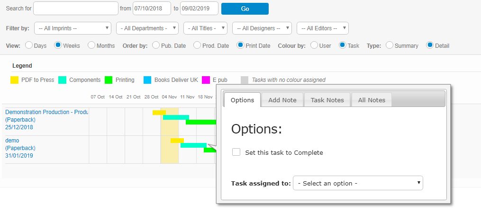Viewport: 481px width, 213px height.
Task: Choose Summary type radio button
Action: pos(390,45)
